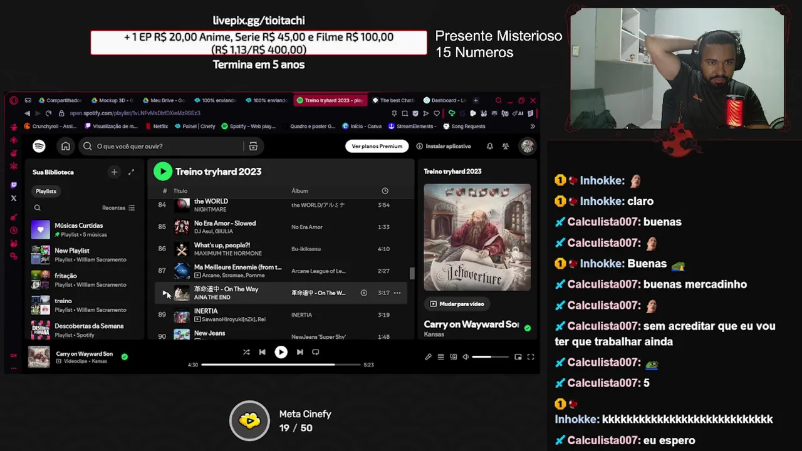
Task: Click the browser back arrow
Action: (27, 113)
